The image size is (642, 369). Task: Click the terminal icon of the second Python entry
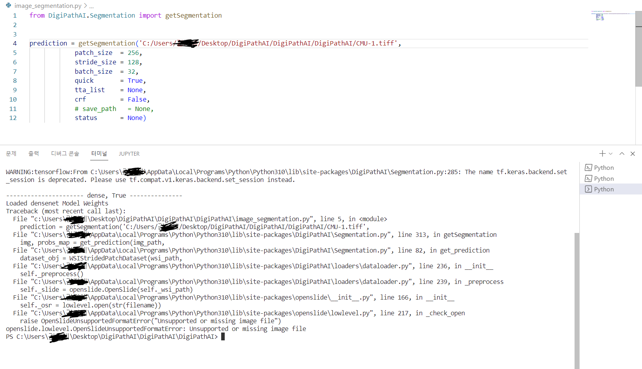tap(588, 178)
